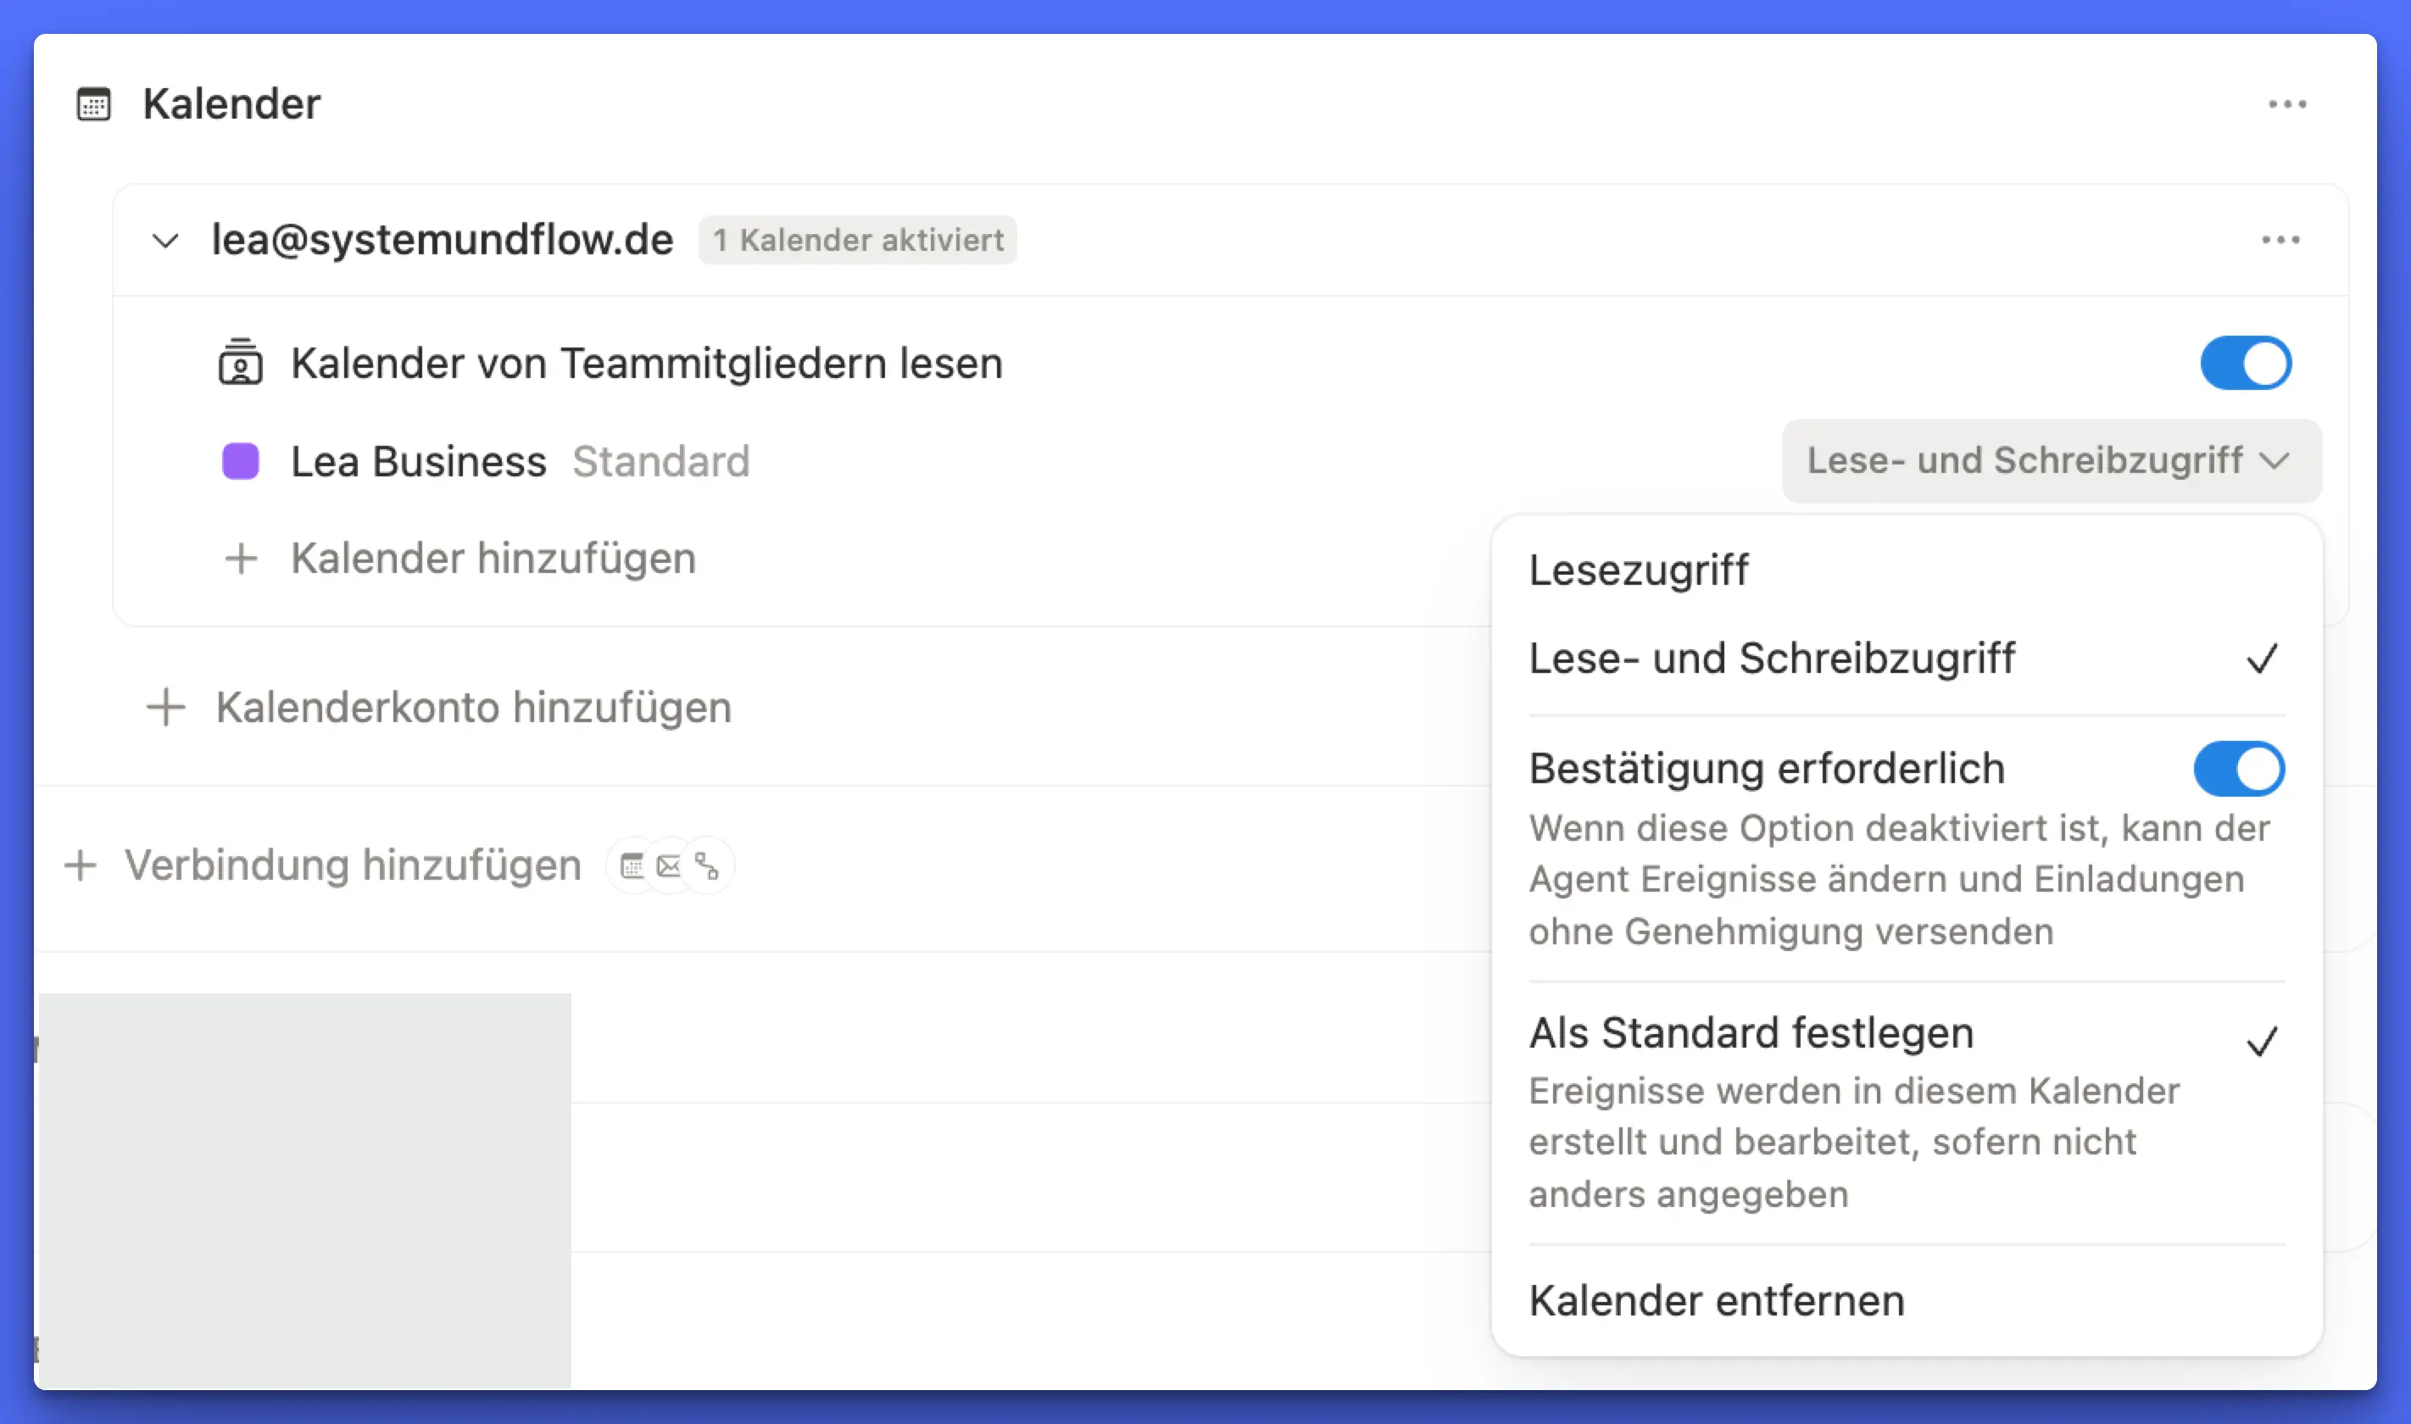The image size is (2411, 1424).
Task: Open the lea@systemundflow.de account options menu
Action: [x=2280, y=240]
